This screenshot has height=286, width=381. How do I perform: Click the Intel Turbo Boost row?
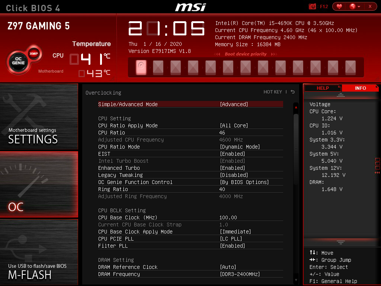coord(190,161)
